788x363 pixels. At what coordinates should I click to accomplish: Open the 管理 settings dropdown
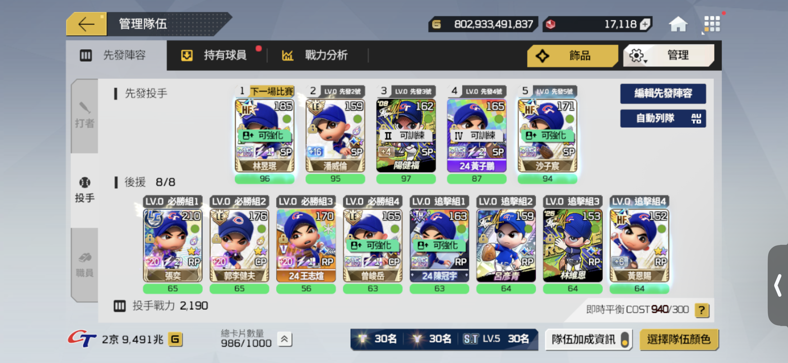(669, 55)
